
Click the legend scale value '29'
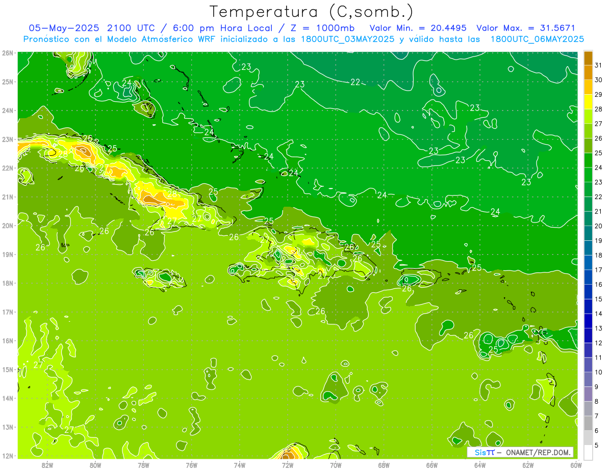click(598, 95)
